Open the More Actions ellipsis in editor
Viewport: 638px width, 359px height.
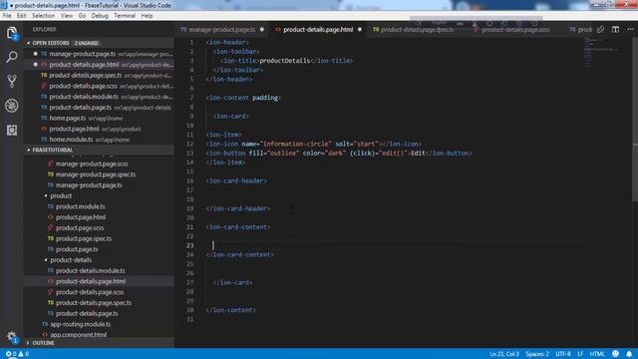coord(630,29)
